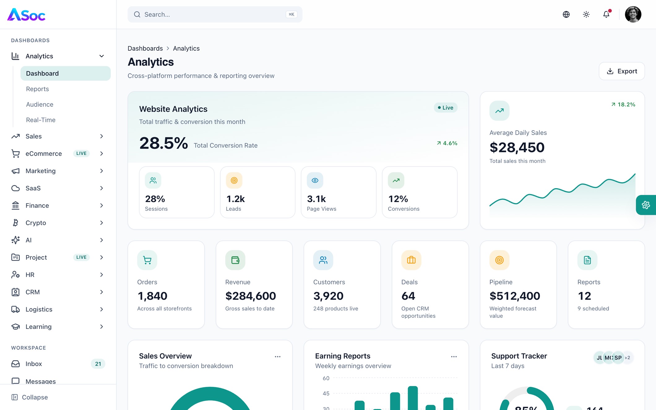Open the Inbox workspace item
Screen dimensions: 656x410
(x=58, y=364)
